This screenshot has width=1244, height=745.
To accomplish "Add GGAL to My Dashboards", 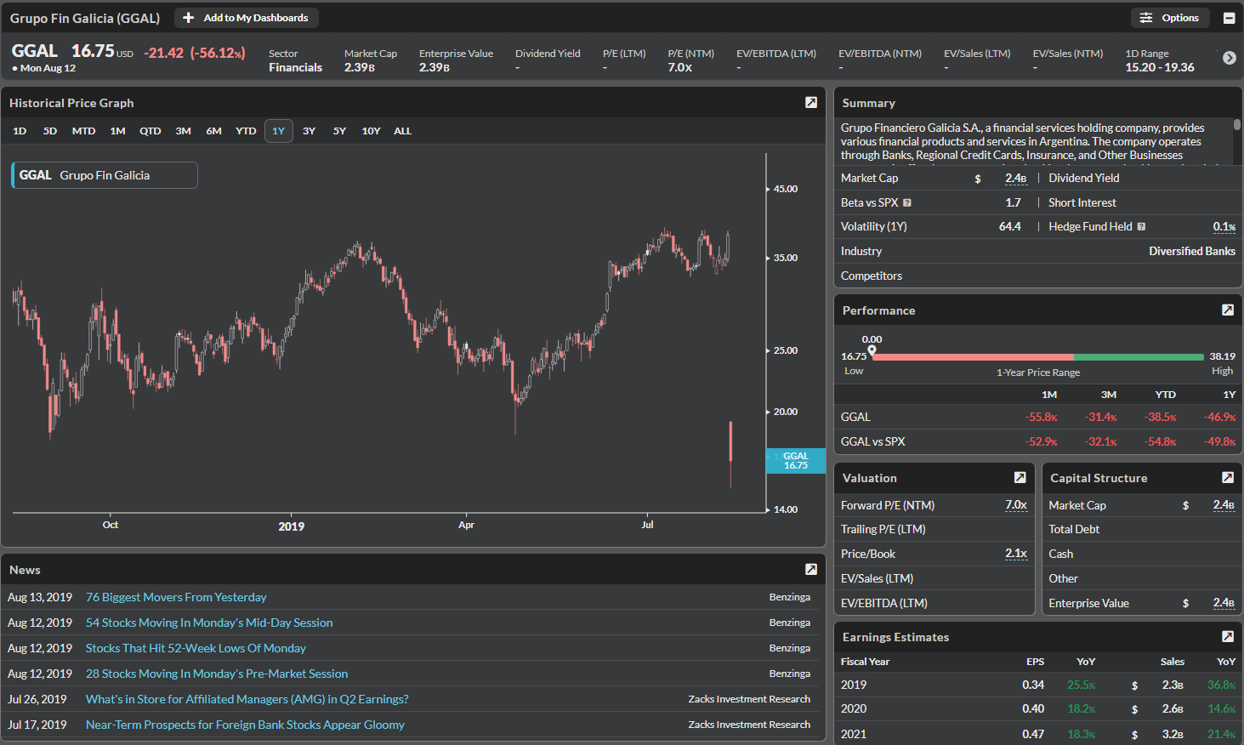I will click(246, 18).
